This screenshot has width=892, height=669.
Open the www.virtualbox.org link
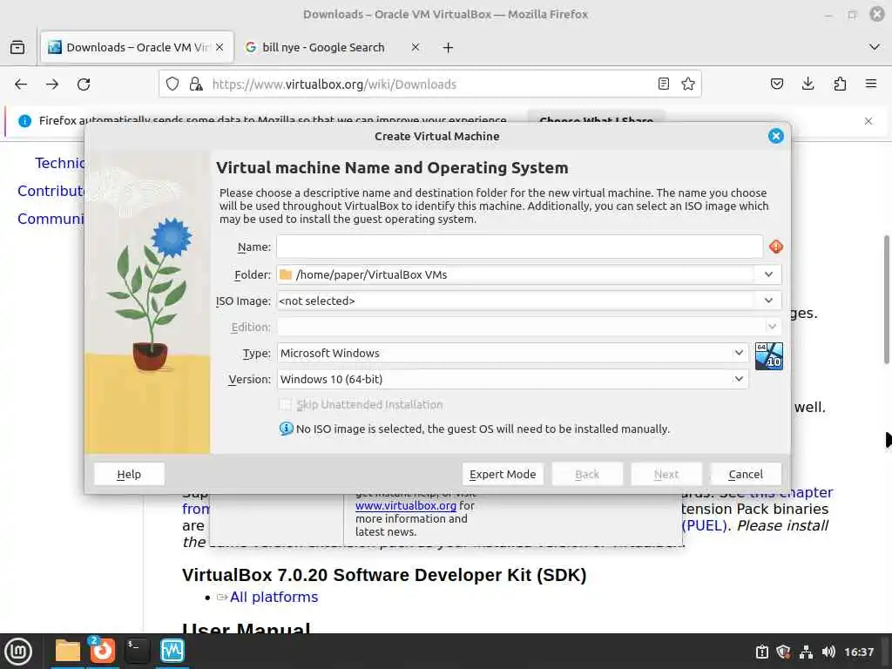pyautogui.click(x=406, y=505)
